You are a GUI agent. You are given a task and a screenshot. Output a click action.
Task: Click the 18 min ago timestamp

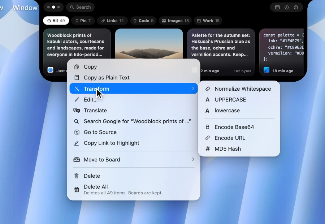(283, 71)
